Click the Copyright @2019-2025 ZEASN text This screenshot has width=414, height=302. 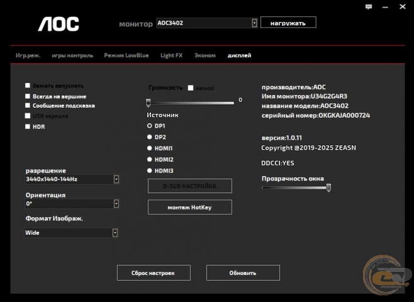(308, 147)
